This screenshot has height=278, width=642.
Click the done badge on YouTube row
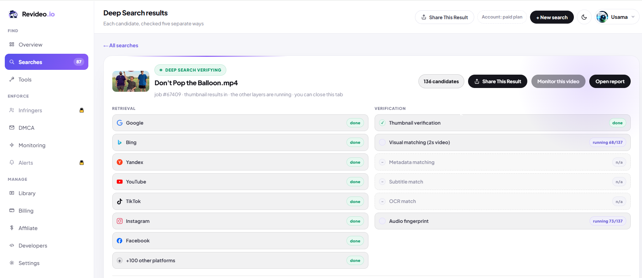pos(355,182)
